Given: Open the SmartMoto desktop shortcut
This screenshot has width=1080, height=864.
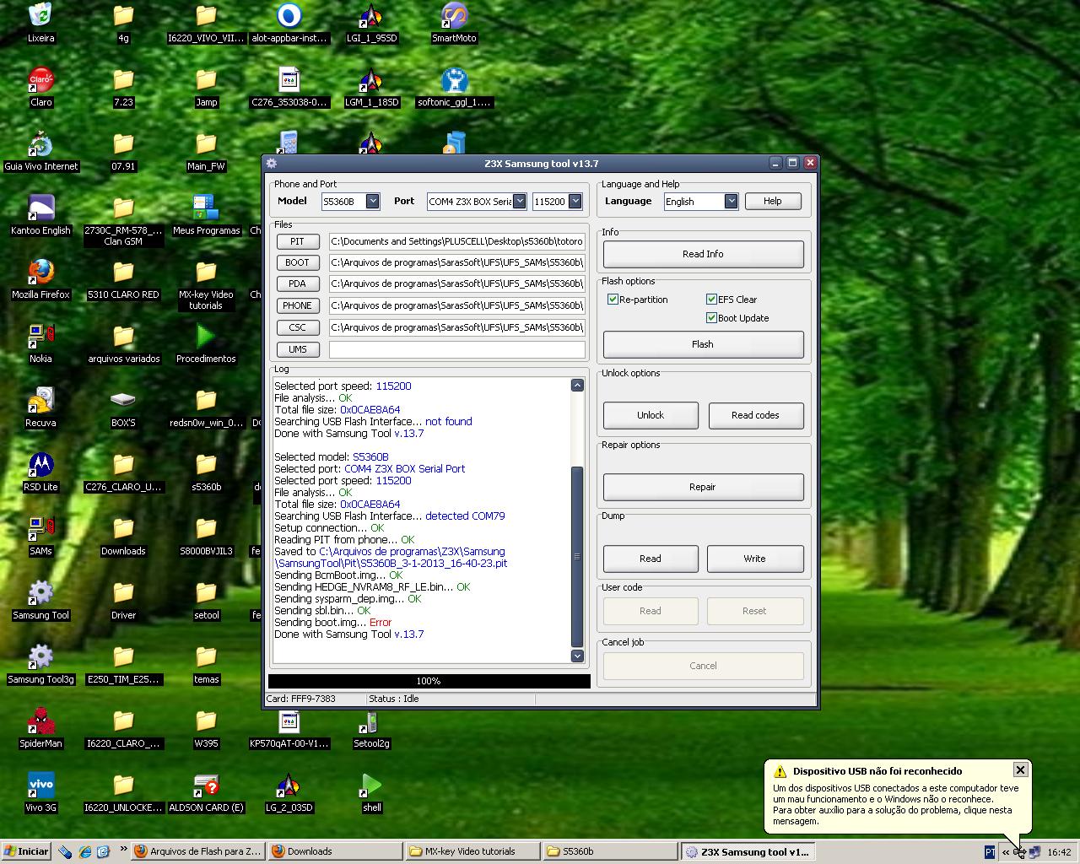Looking at the screenshot, I should click(x=454, y=23).
